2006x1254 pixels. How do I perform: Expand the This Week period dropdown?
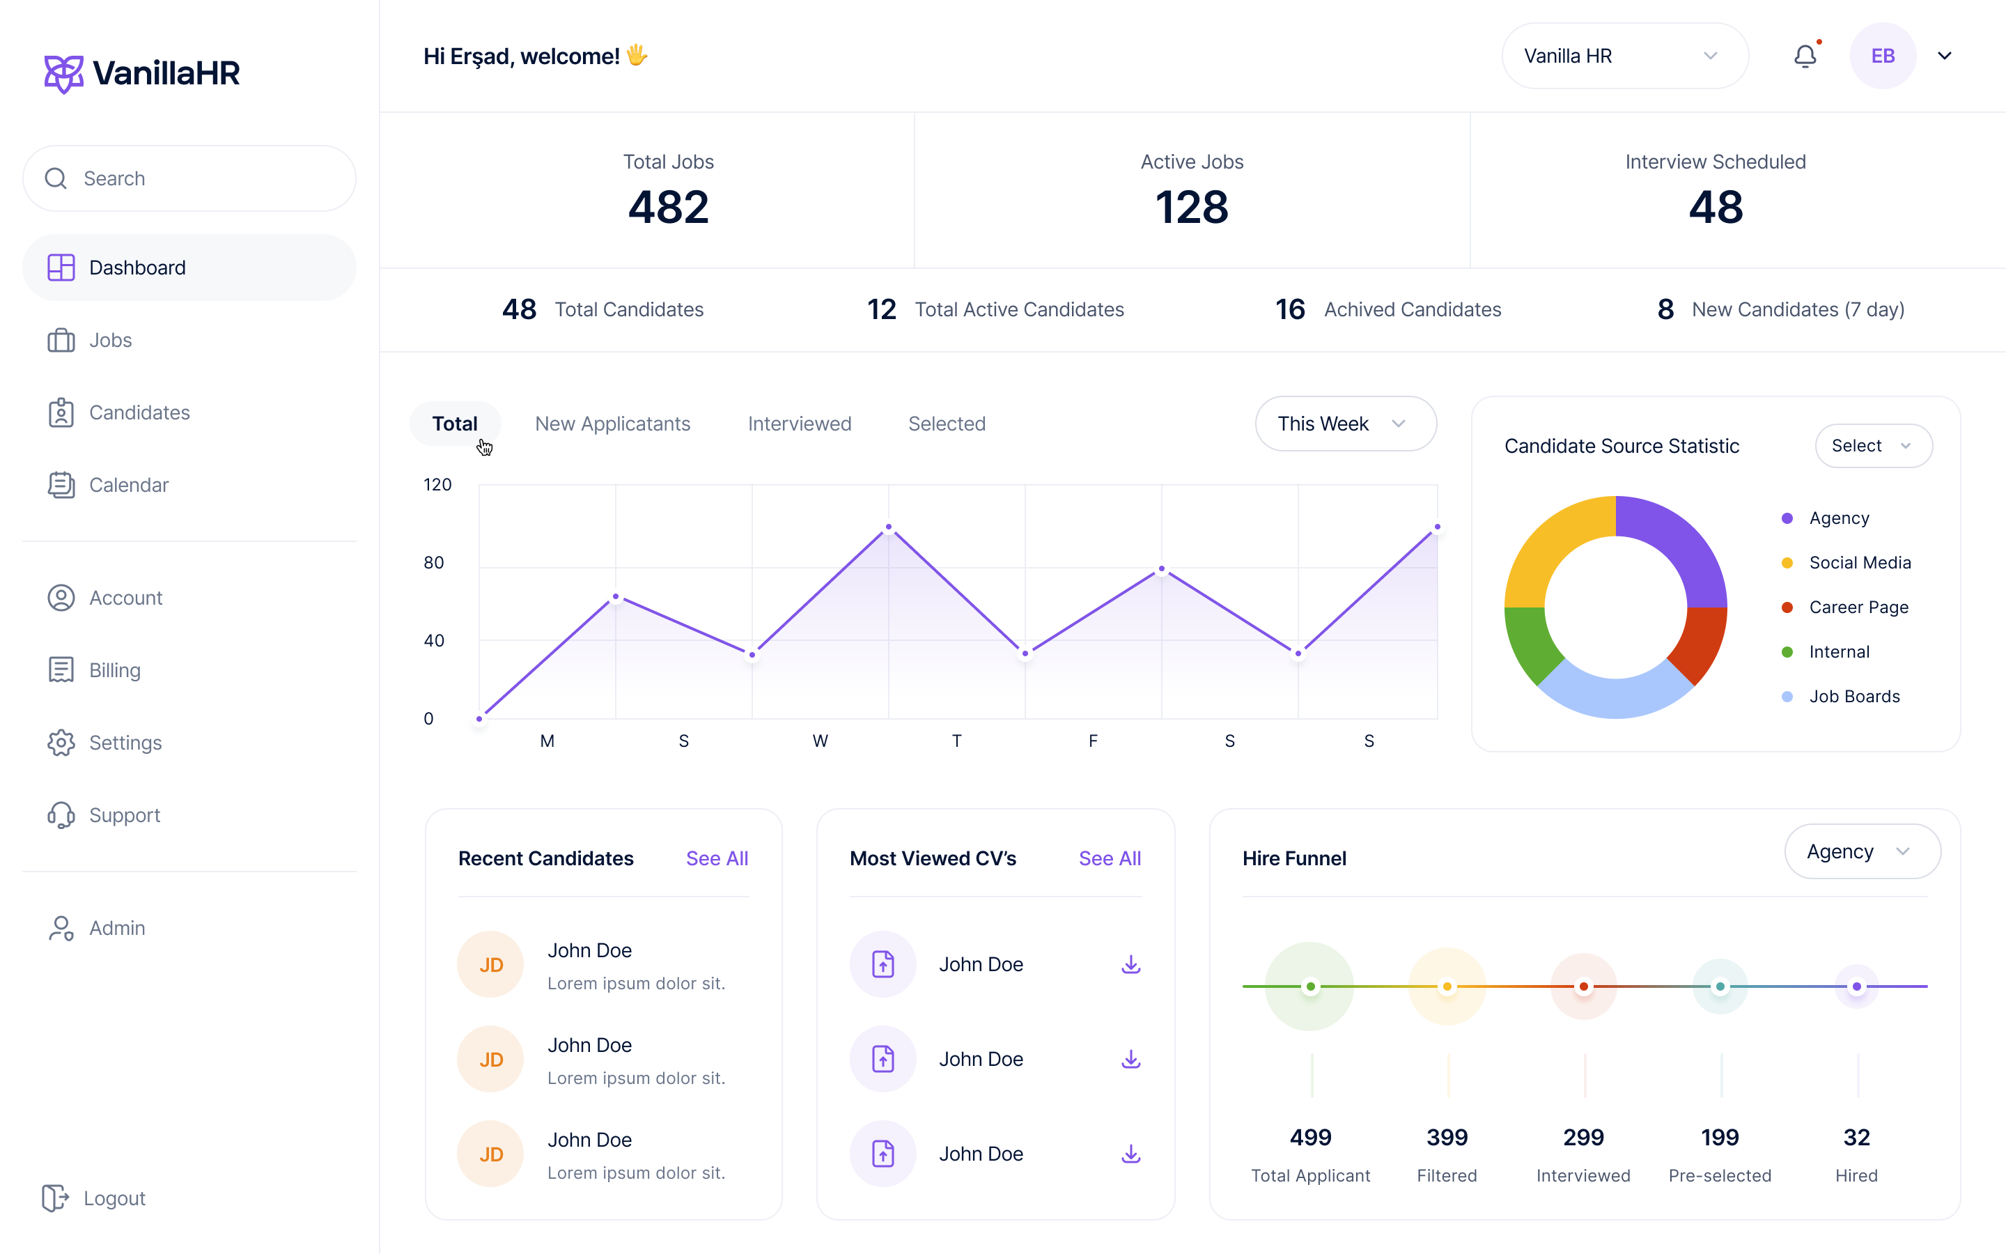pos(1344,424)
